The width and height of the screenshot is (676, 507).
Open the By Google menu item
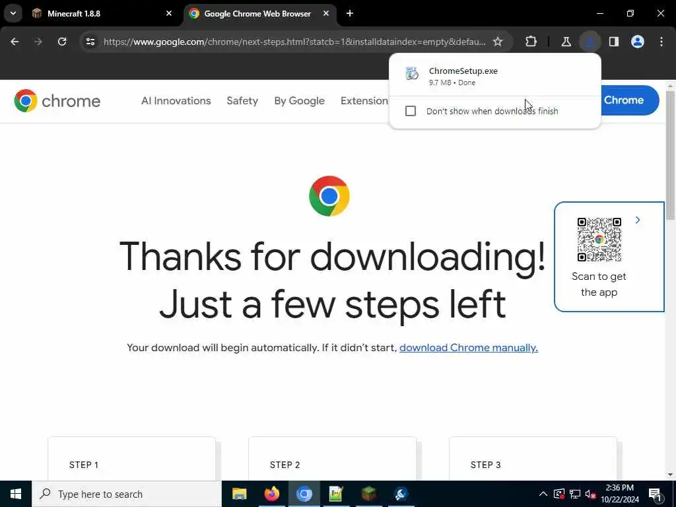click(x=299, y=100)
